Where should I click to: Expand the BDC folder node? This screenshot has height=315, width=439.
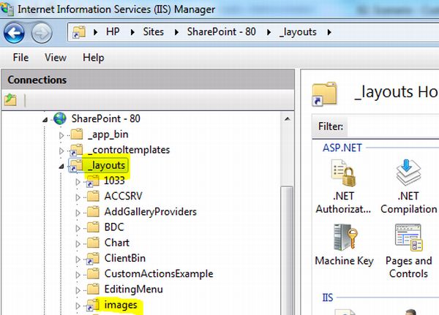pos(78,229)
